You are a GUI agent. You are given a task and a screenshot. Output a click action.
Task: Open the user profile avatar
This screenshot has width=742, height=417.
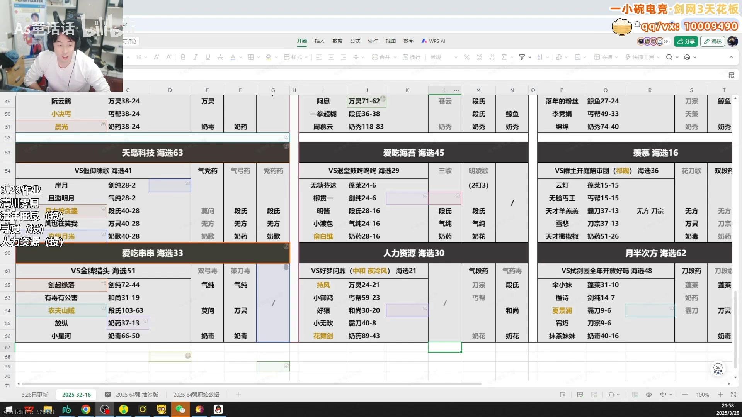[733, 41]
